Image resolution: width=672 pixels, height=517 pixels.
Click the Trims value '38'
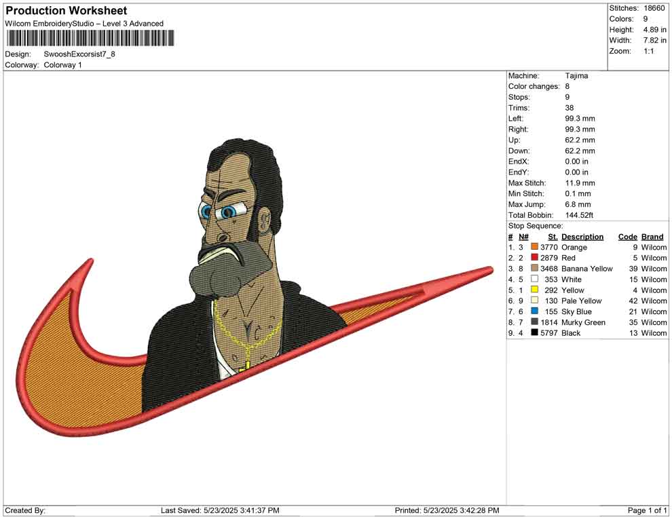(569, 108)
